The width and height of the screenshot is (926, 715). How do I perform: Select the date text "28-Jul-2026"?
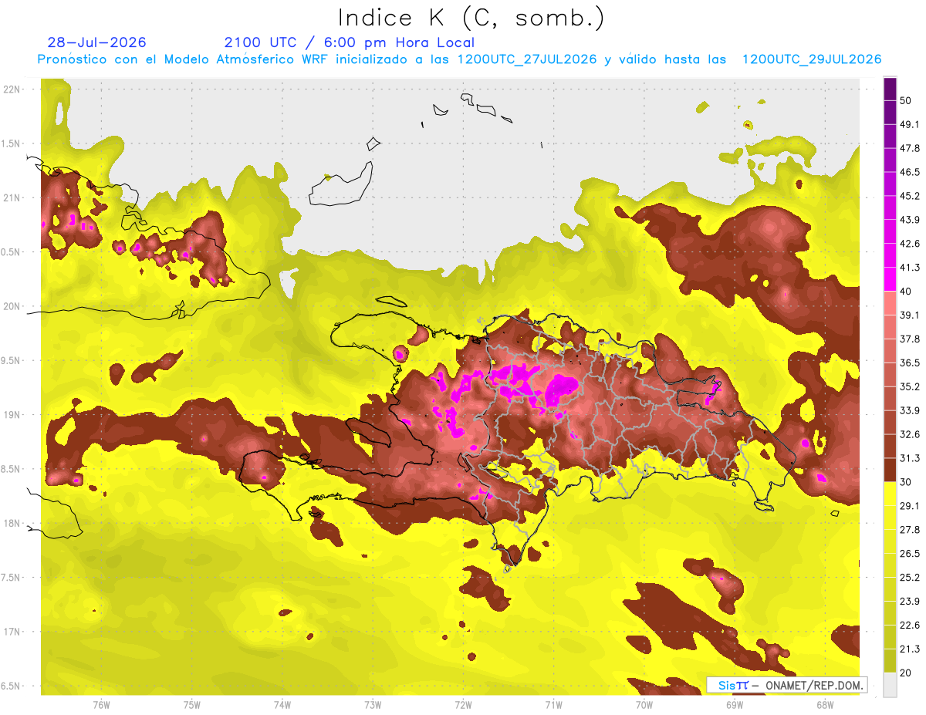pos(96,42)
